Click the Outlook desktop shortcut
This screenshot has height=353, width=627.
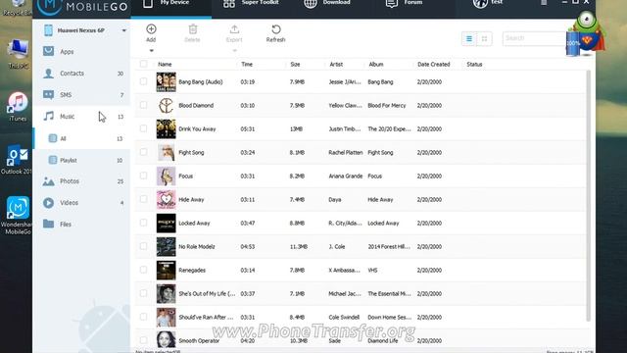(x=17, y=159)
